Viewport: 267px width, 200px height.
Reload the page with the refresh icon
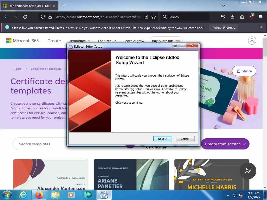pyautogui.click(x=25, y=17)
